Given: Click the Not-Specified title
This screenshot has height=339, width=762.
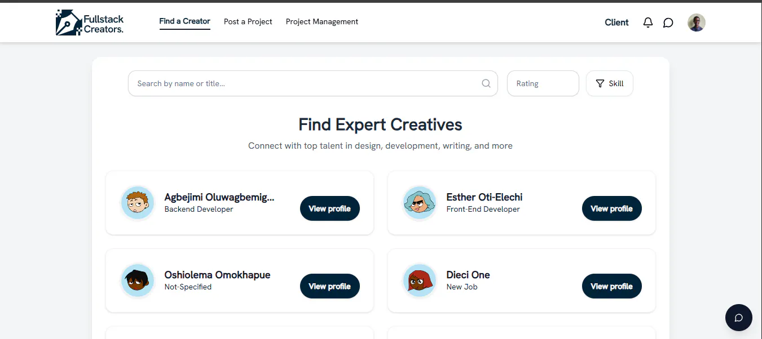Looking at the screenshot, I should (x=188, y=287).
